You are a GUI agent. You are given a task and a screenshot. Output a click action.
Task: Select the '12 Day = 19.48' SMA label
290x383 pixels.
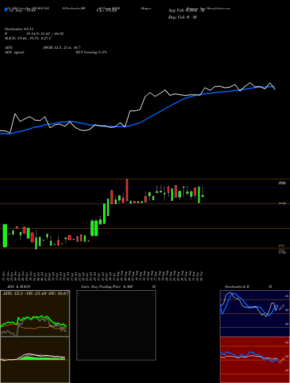click(21, 10)
